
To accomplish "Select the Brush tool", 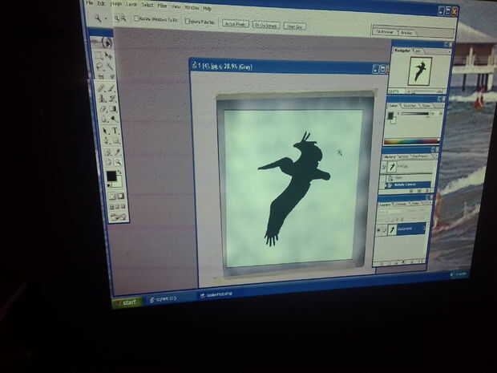I will pyautogui.click(x=111, y=88).
